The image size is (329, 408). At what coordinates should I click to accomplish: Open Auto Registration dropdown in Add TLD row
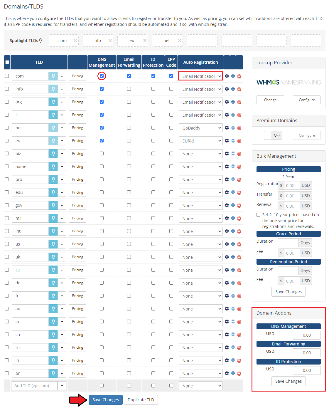[200, 386]
